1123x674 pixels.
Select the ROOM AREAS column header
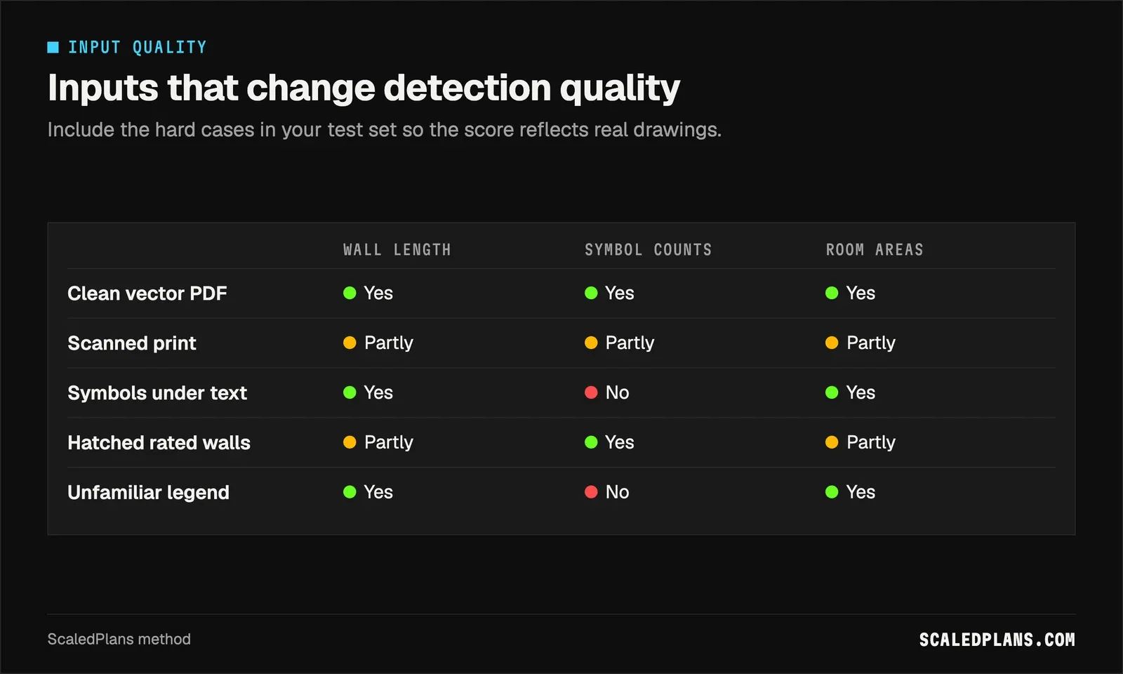click(875, 250)
